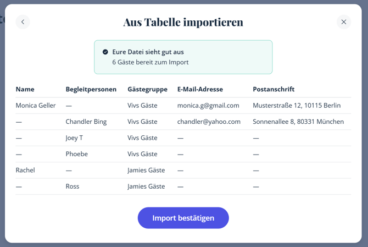The image size is (368, 247).
Task: Click the Gästegruppe column header
Action: pyautogui.click(x=147, y=89)
